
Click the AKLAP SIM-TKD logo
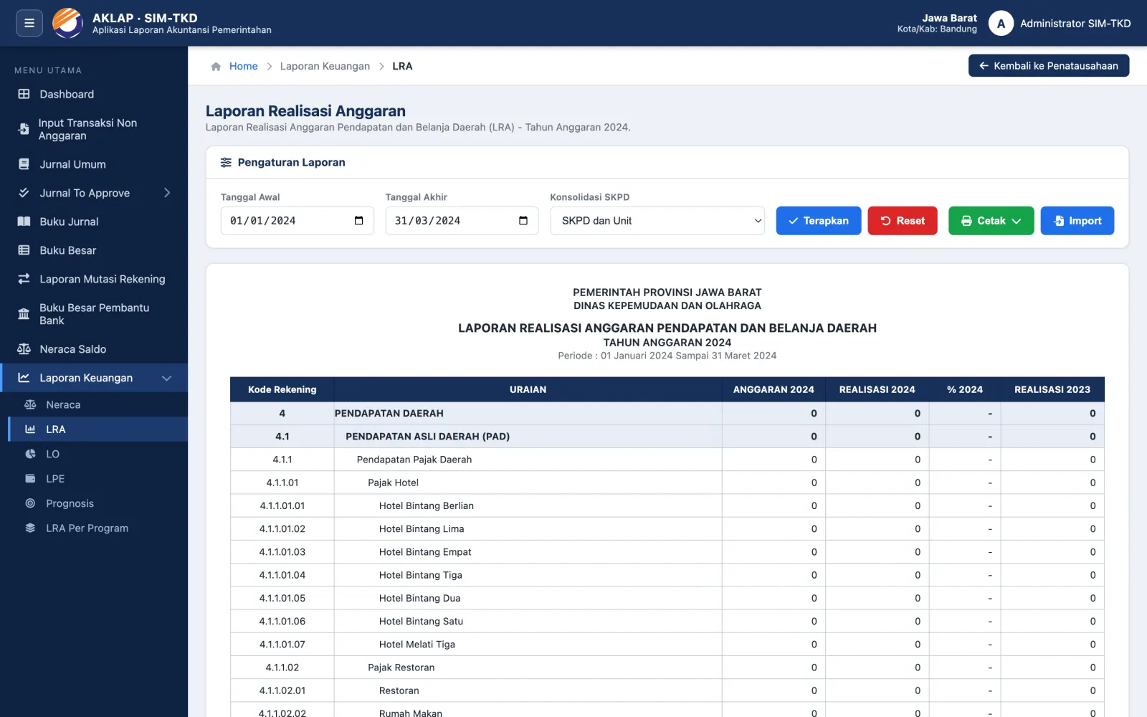point(68,23)
